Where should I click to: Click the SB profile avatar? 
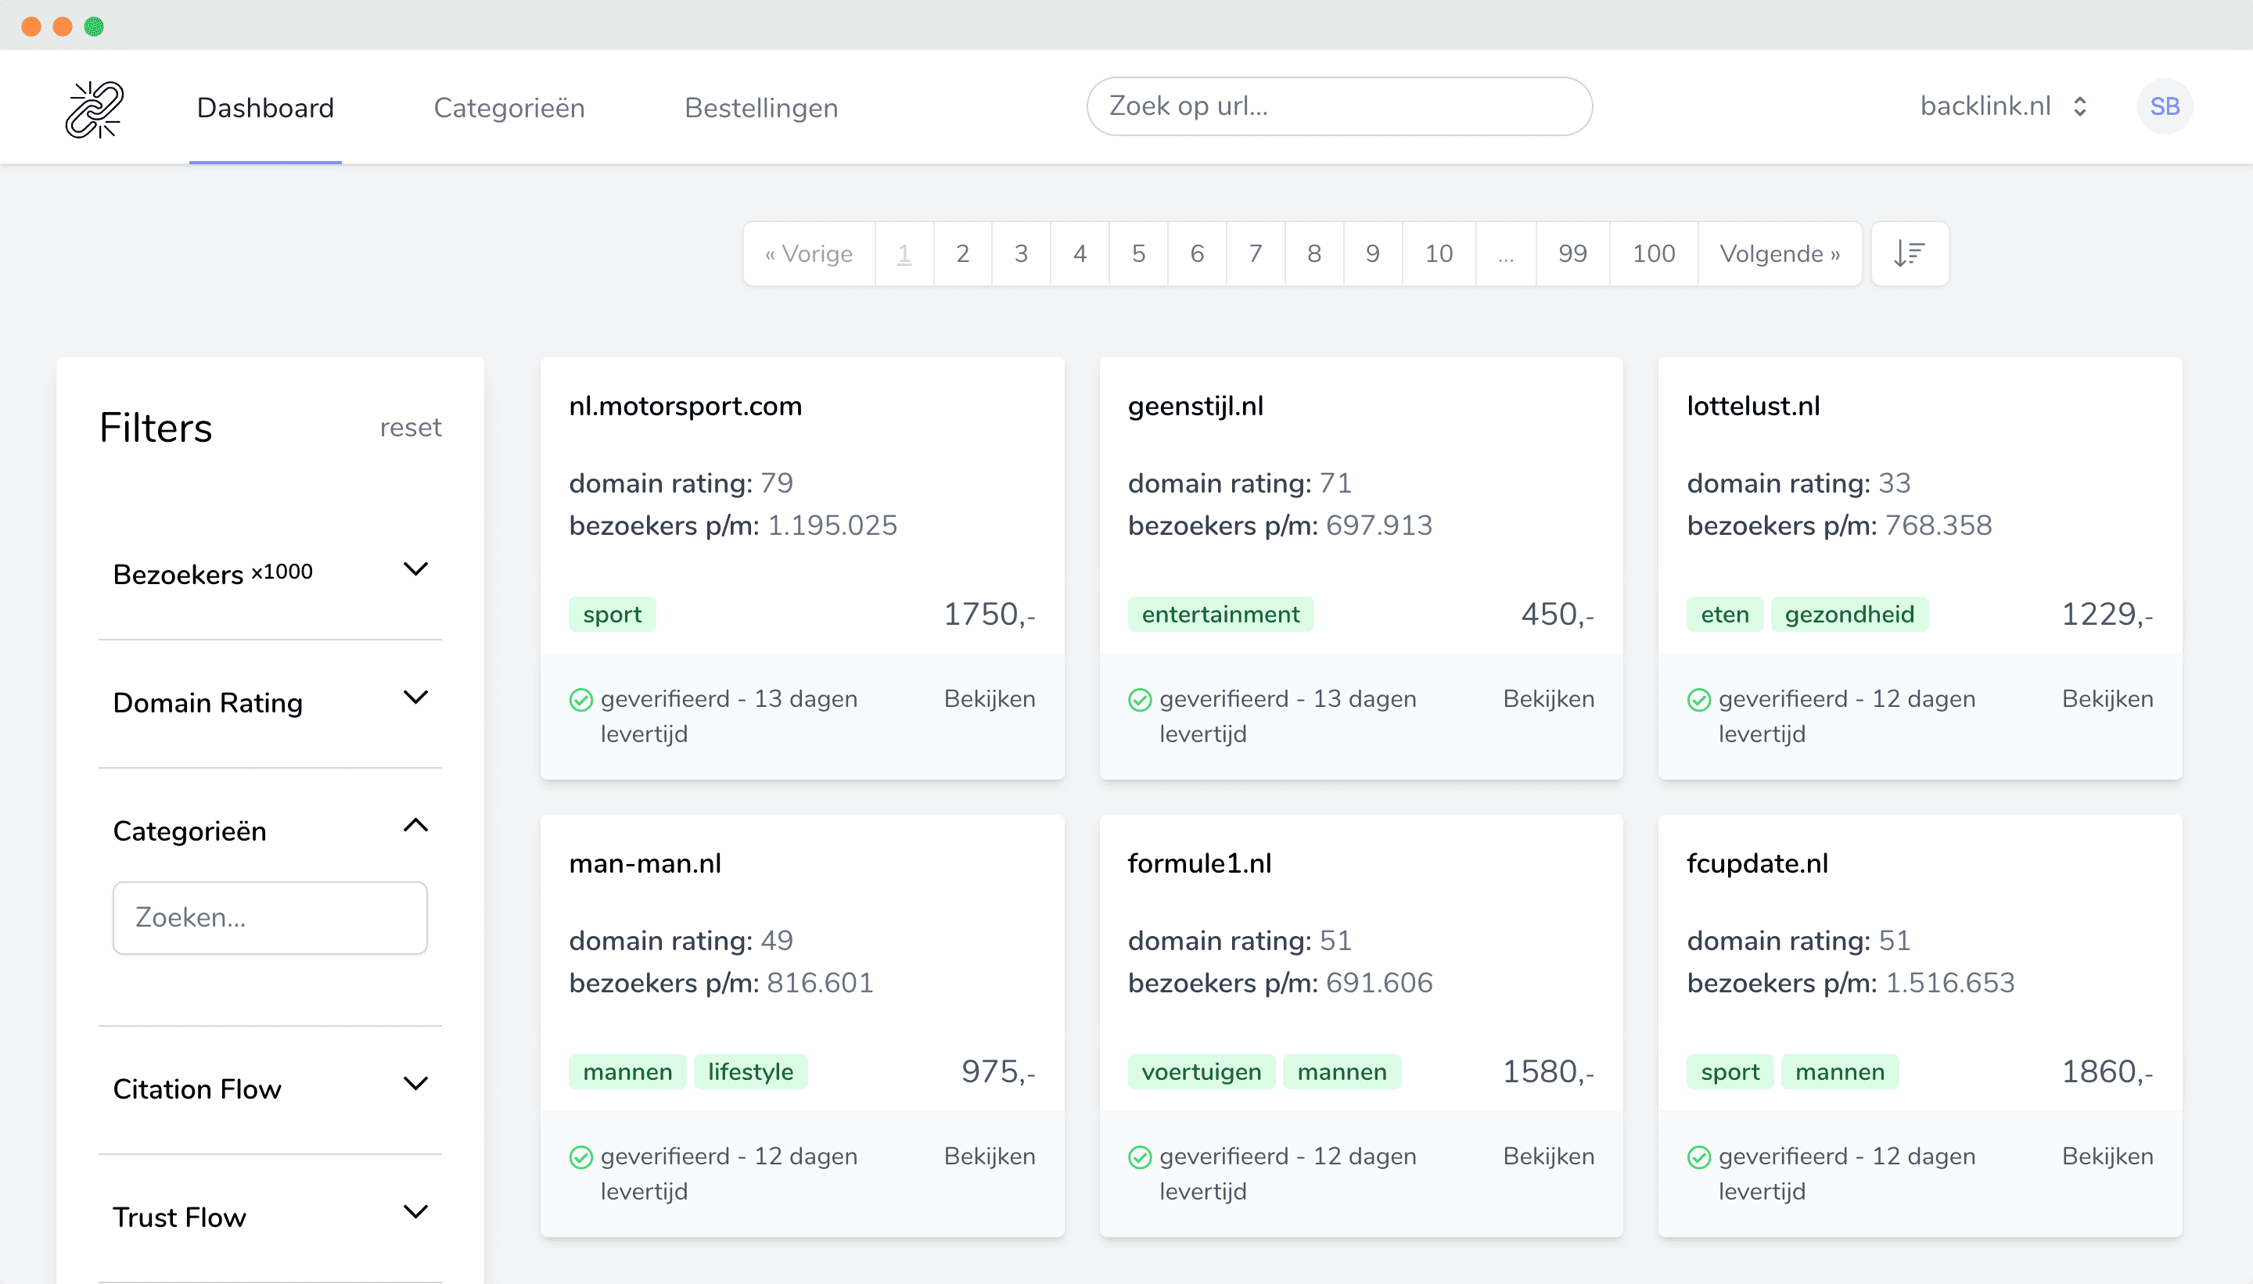pyautogui.click(x=2165, y=106)
